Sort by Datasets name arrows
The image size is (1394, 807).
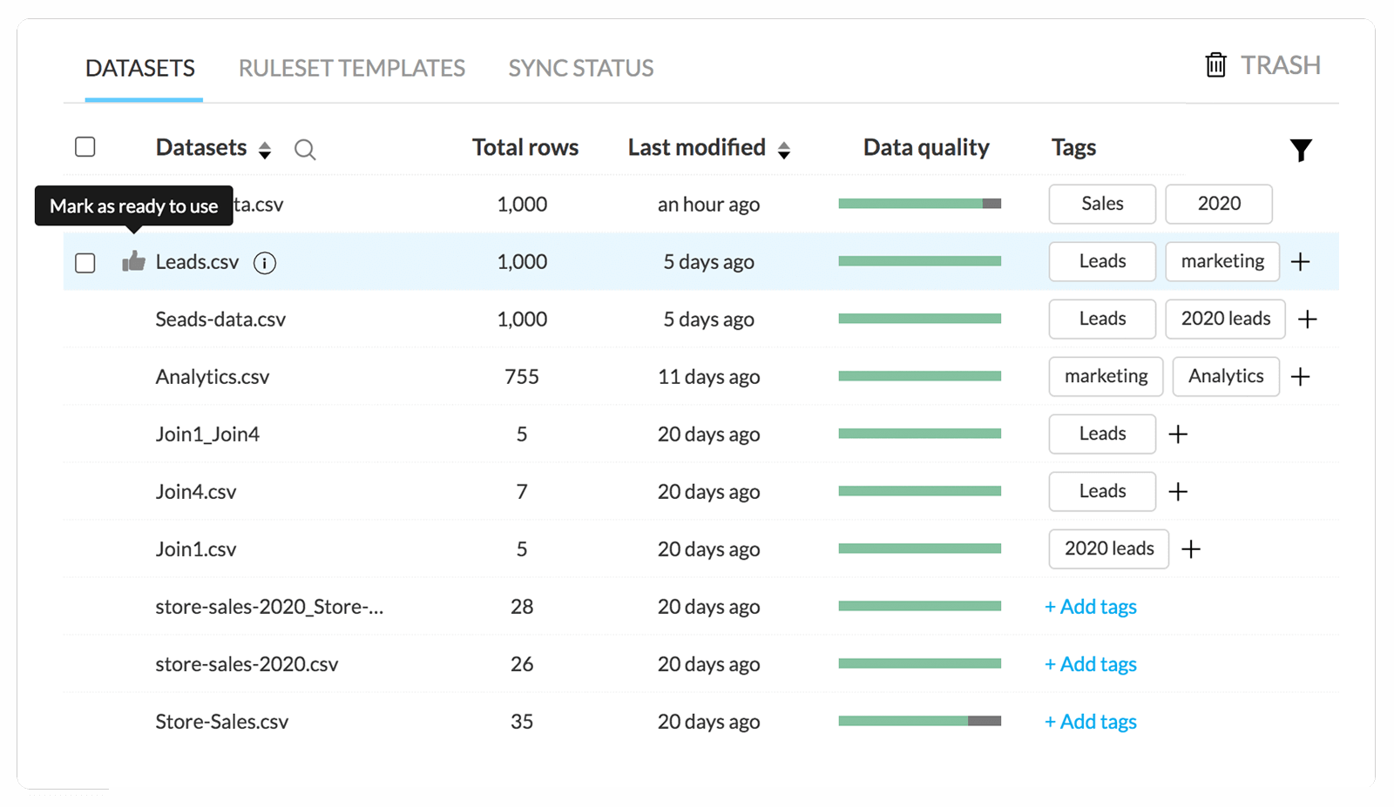265,151
